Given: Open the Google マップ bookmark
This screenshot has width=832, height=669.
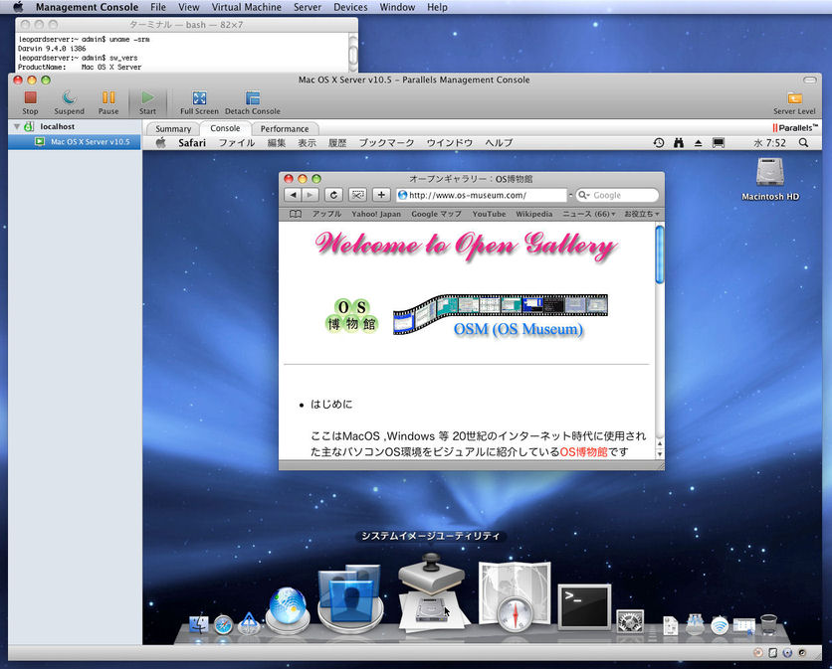Looking at the screenshot, I should pos(436,214).
